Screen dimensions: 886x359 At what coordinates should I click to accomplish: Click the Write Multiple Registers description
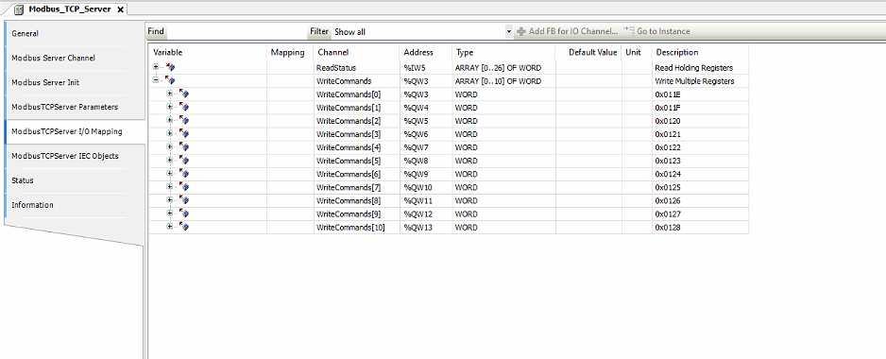[x=700, y=81]
